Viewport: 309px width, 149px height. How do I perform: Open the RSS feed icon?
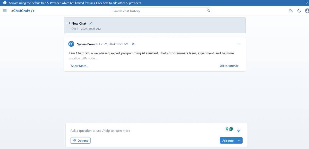[291, 11]
